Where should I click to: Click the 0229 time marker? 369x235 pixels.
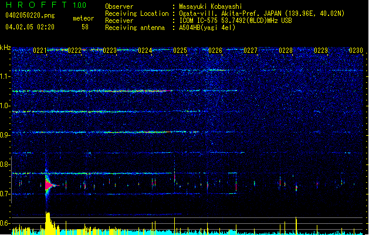point(321,51)
